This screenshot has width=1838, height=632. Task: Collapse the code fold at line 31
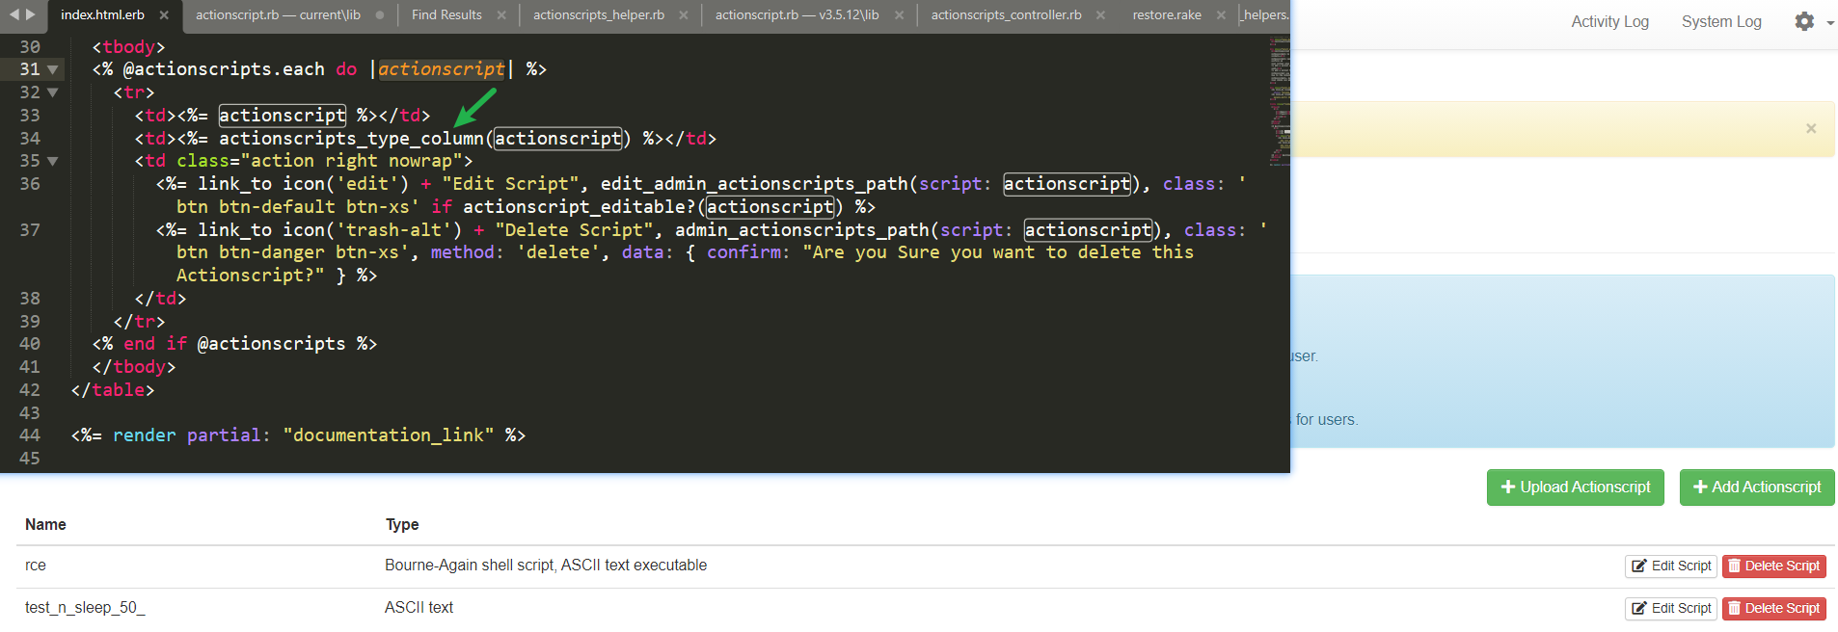[x=52, y=69]
